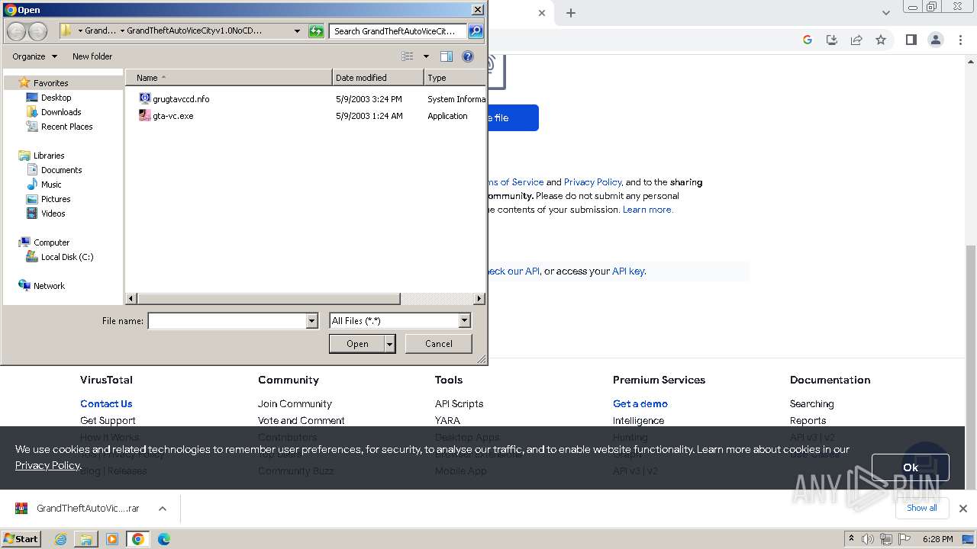Screen dimensions: 977x549
Task: Open a new Chrome tab
Action: (x=571, y=13)
